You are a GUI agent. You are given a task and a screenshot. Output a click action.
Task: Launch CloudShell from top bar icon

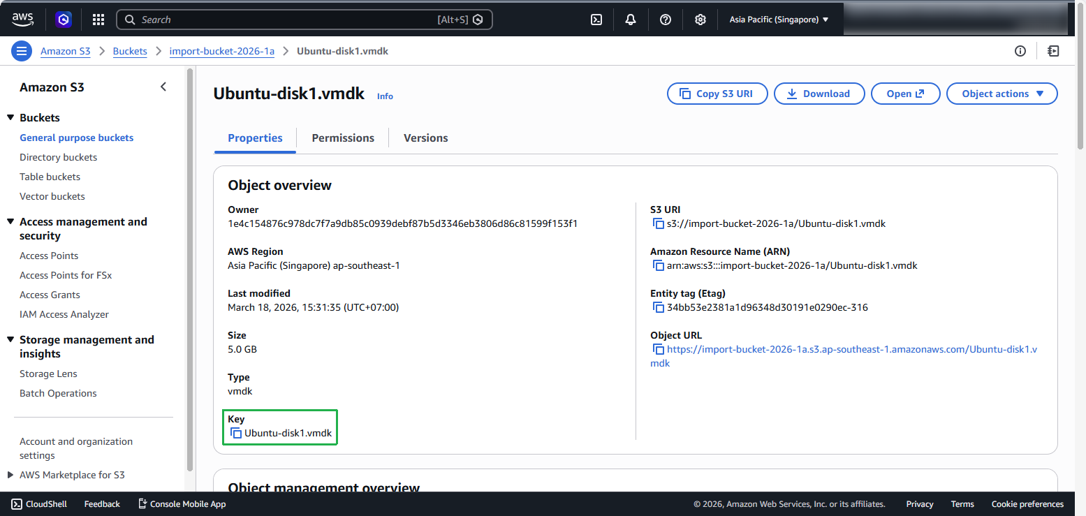596,20
